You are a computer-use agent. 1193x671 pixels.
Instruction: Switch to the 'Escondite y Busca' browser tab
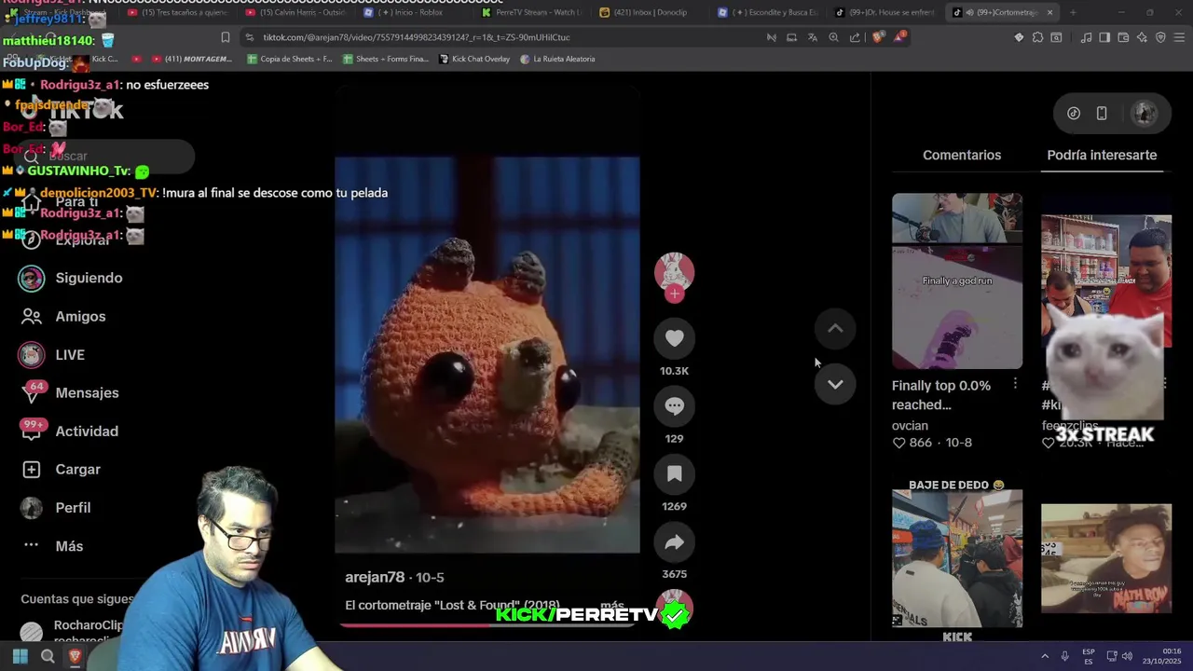(x=767, y=12)
